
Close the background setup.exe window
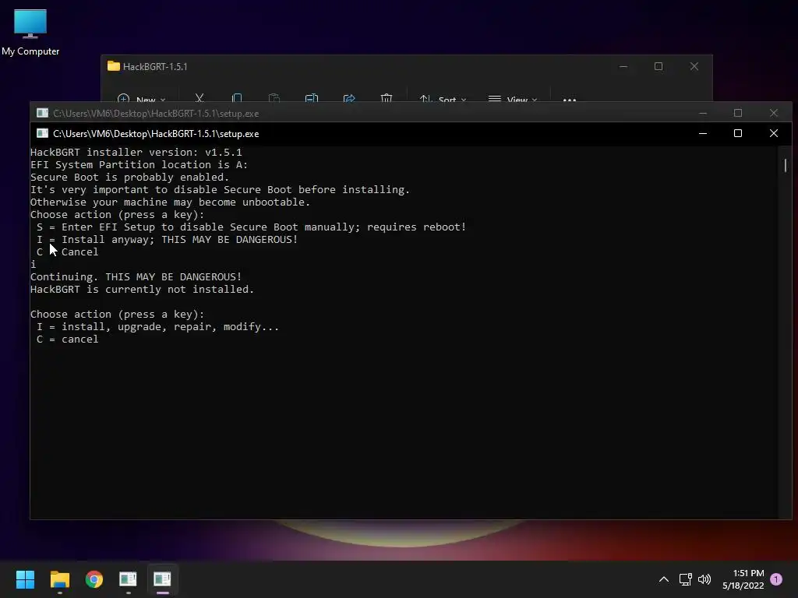click(774, 113)
